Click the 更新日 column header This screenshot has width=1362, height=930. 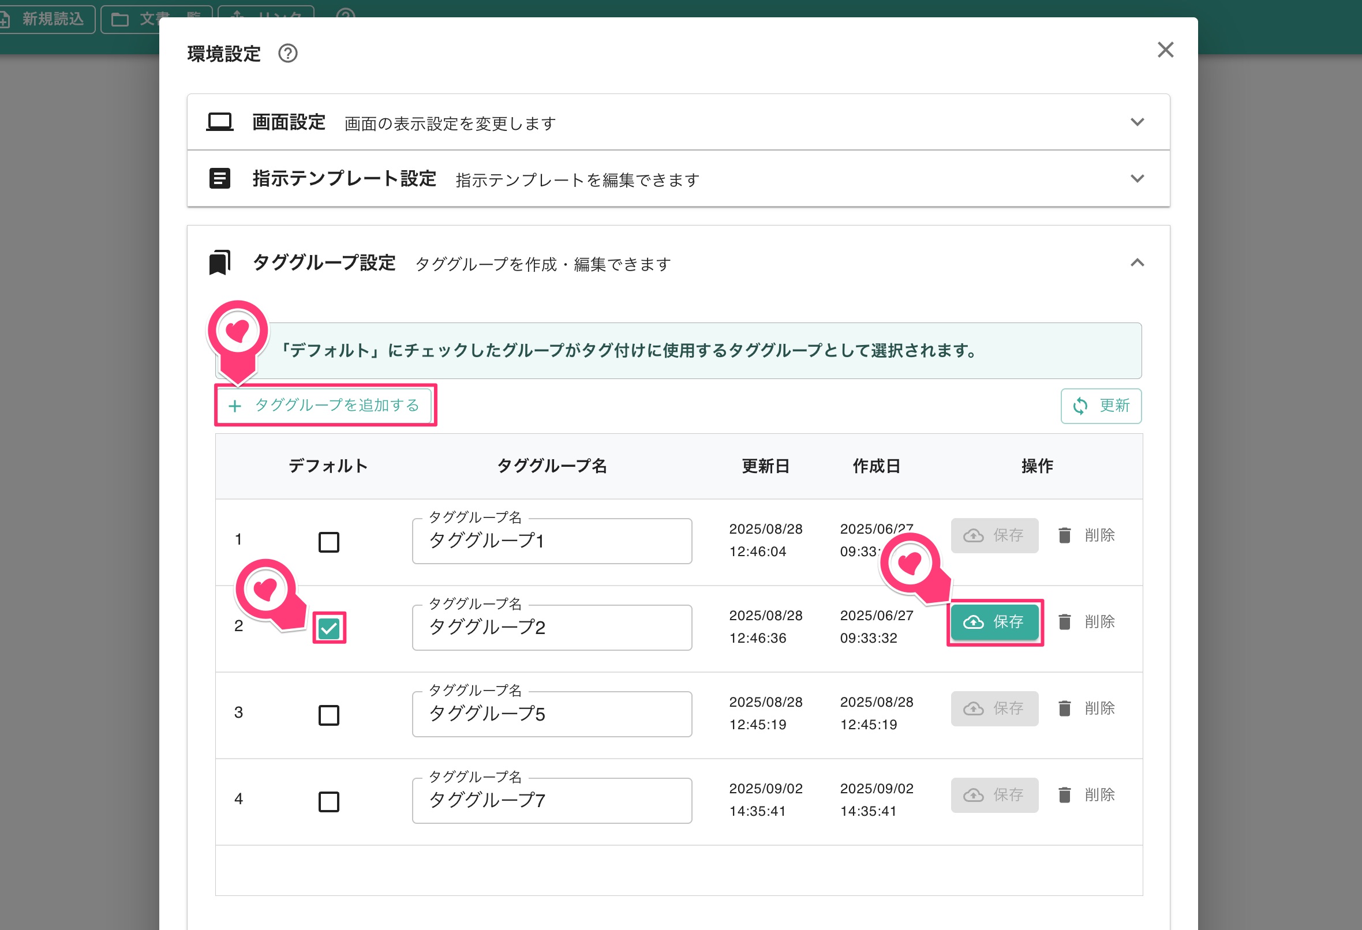pyautogui.click(x=765, y=466)
